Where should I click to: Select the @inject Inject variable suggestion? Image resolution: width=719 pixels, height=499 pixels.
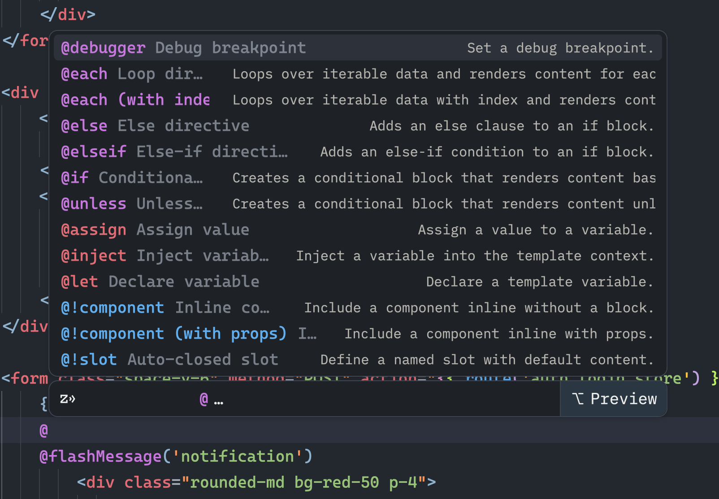click(358, 255)
